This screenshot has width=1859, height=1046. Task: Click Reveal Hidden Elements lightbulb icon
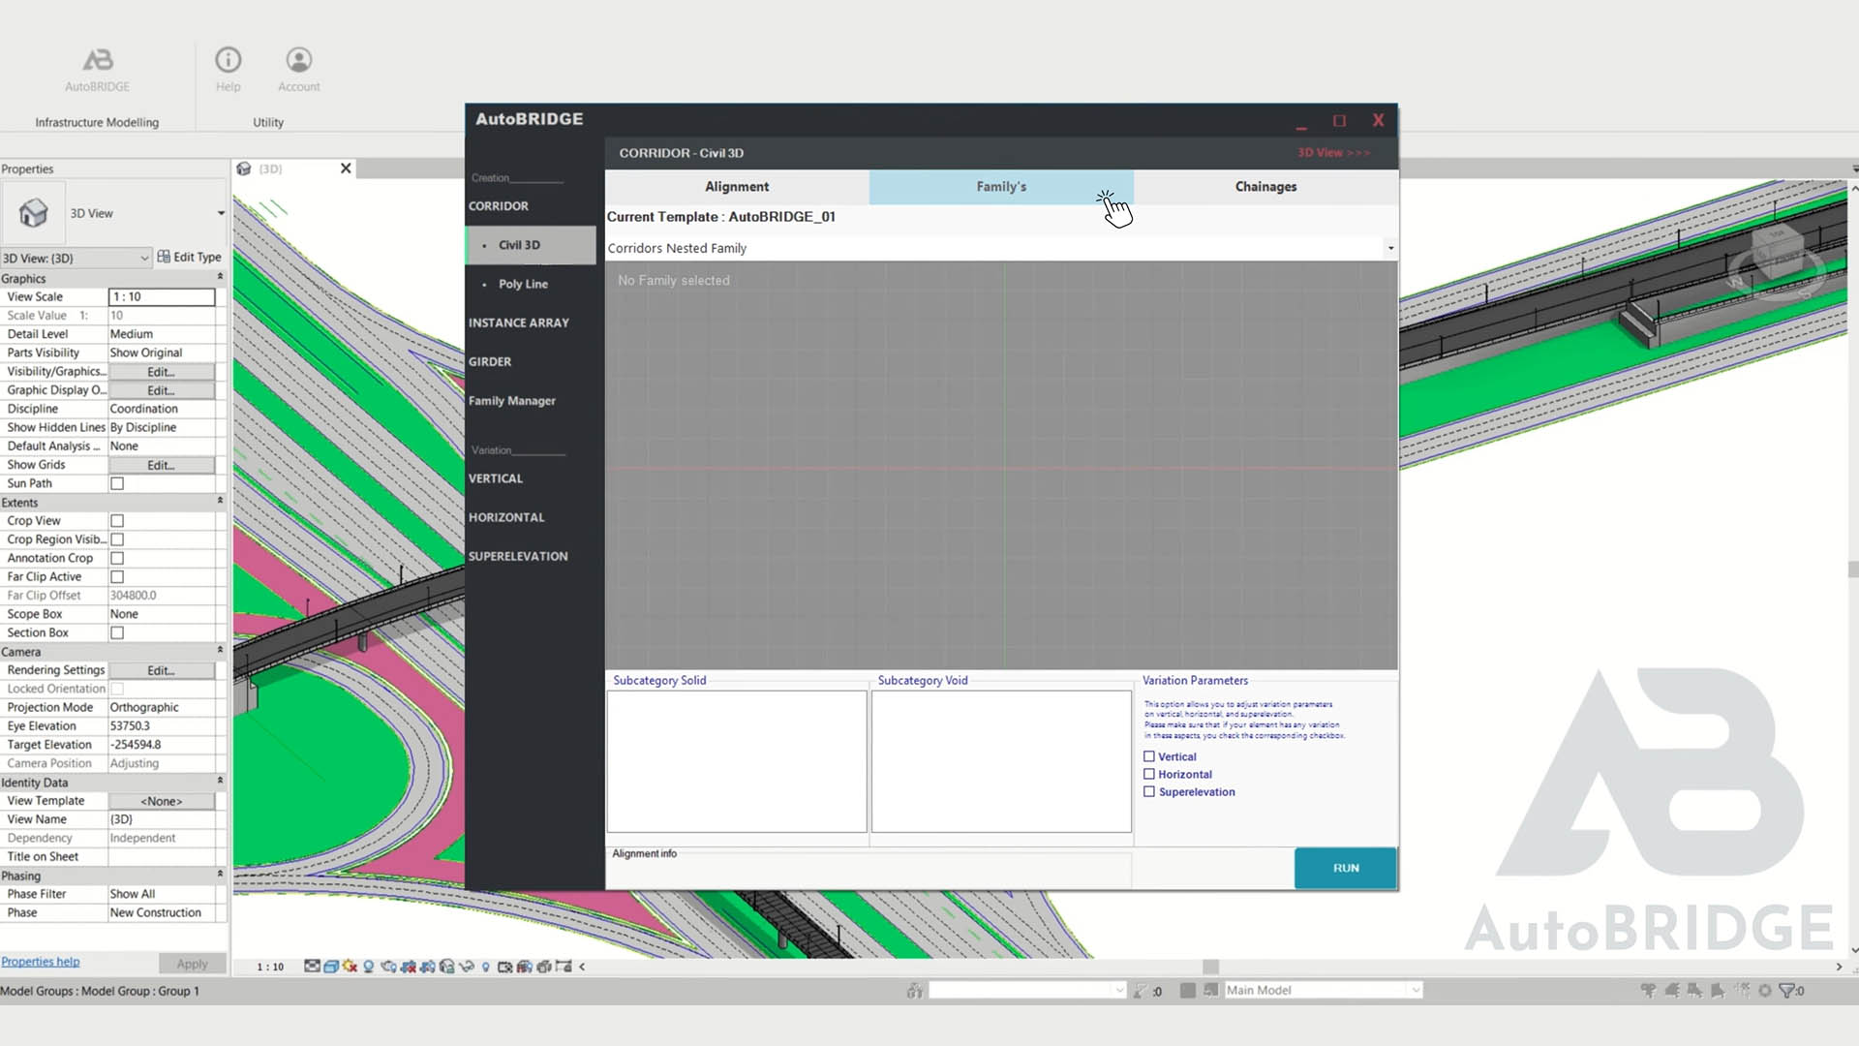485,967
